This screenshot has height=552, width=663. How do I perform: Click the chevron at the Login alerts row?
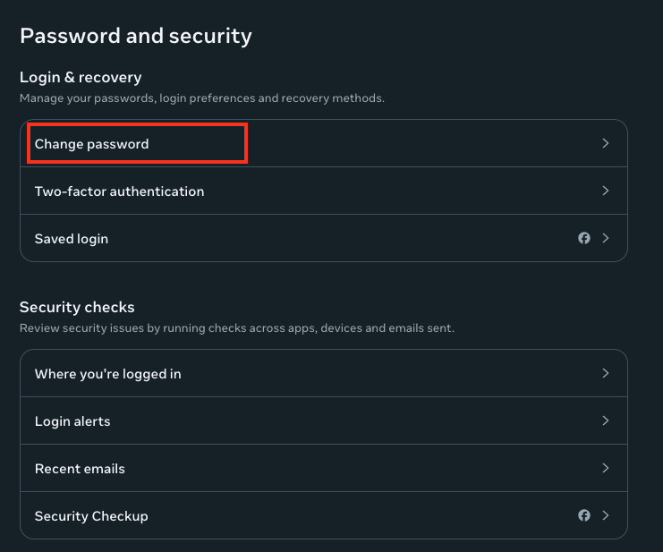(x=606, y=420)
